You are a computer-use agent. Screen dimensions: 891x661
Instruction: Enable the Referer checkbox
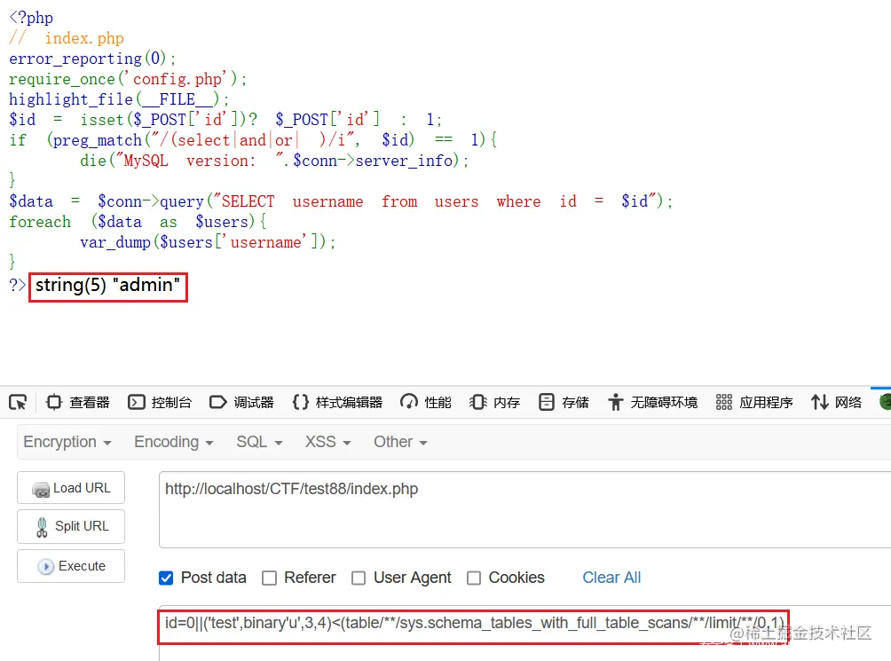coord(270,578)
